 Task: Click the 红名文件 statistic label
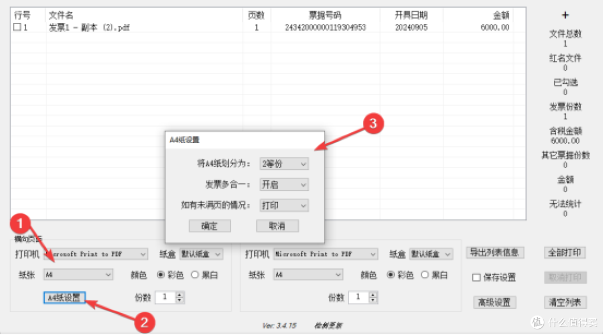pos(565,58)
